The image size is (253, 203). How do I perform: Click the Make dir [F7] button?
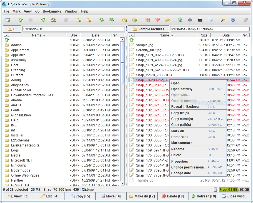pyautogui.click(x=142, y=196)
